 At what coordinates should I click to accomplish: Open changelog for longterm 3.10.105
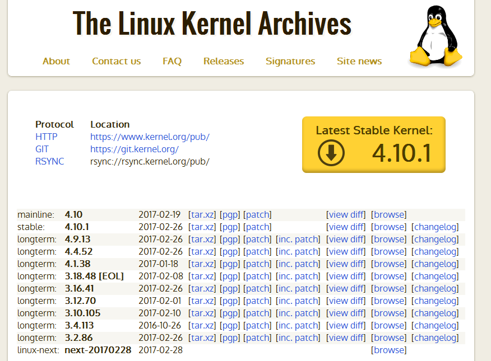click(x=435, y=313)
